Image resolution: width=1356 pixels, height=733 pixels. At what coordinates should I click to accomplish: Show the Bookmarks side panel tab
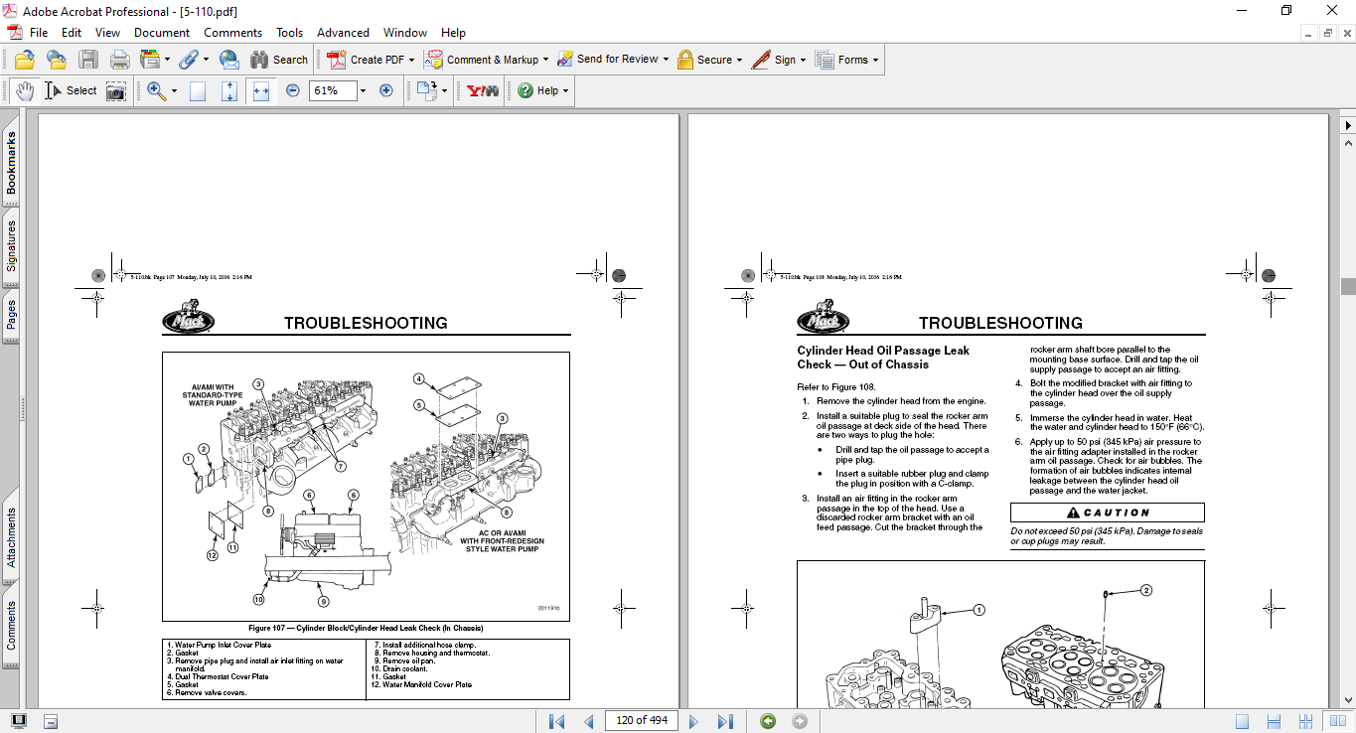coord(11,164)
